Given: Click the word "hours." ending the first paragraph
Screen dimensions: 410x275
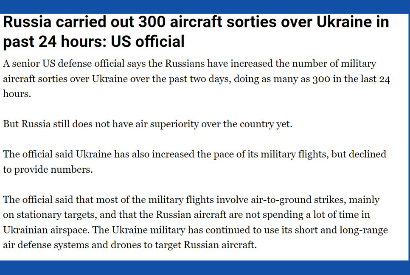Looking at the screenshot, I should coord(17,94).
